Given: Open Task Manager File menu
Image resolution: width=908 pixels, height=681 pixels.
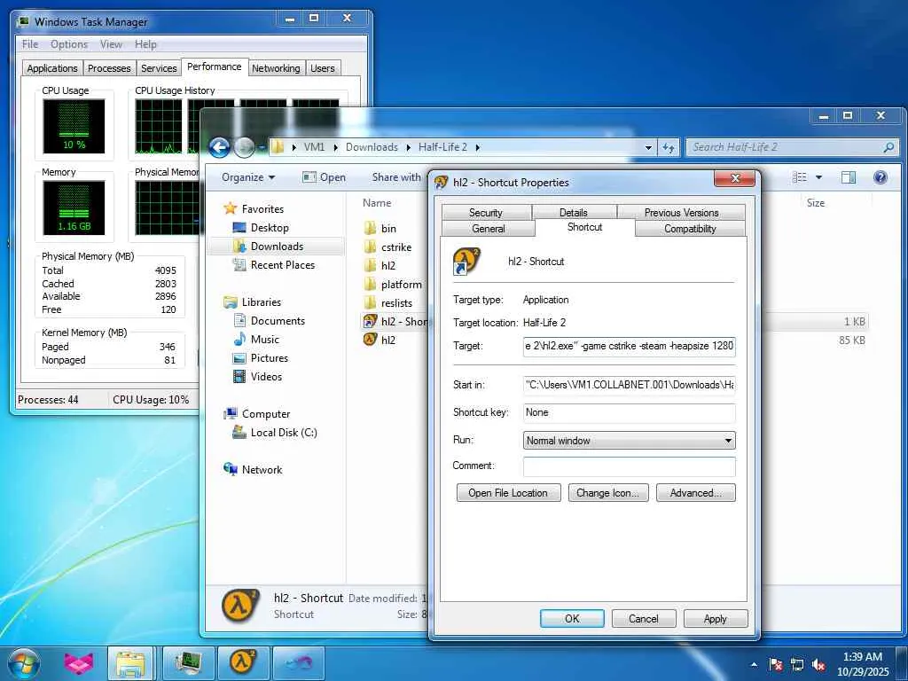Looking at the screenshot, I should coord(30,44).
